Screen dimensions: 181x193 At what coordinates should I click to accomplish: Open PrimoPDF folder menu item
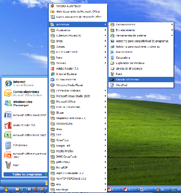tap(78, 168)
